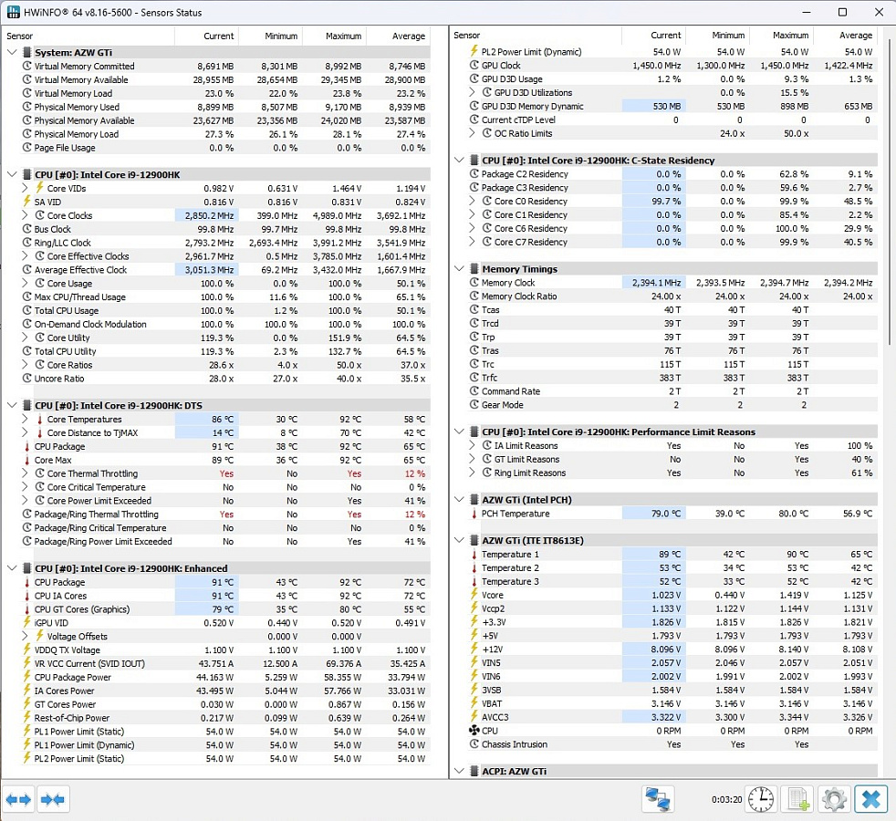Expand the Core Thermal Throttling row
The width and height of the screenshot is (896, 821).
[x=26, y=473]
